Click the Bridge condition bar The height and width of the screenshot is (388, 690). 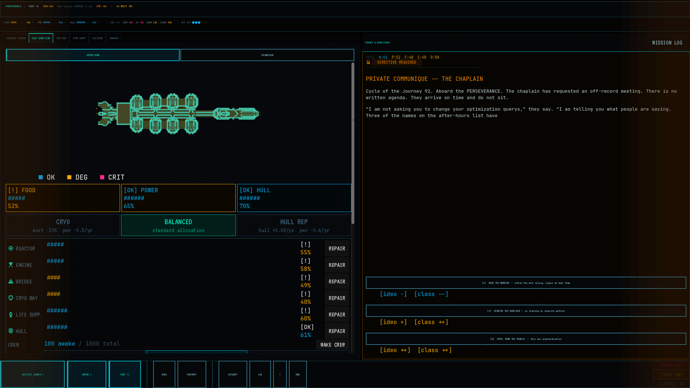click(x=64, y=278)
